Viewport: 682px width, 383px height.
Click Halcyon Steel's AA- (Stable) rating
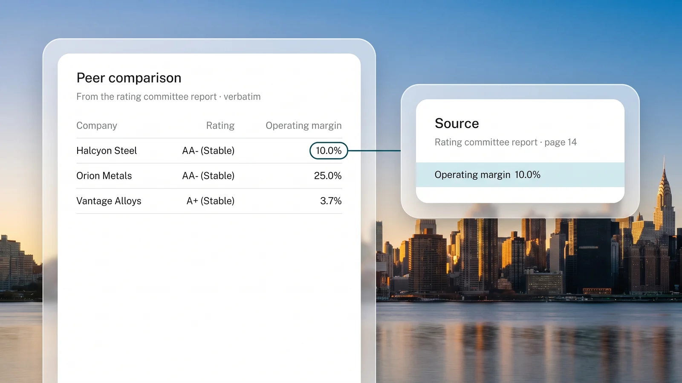point(208,151)
